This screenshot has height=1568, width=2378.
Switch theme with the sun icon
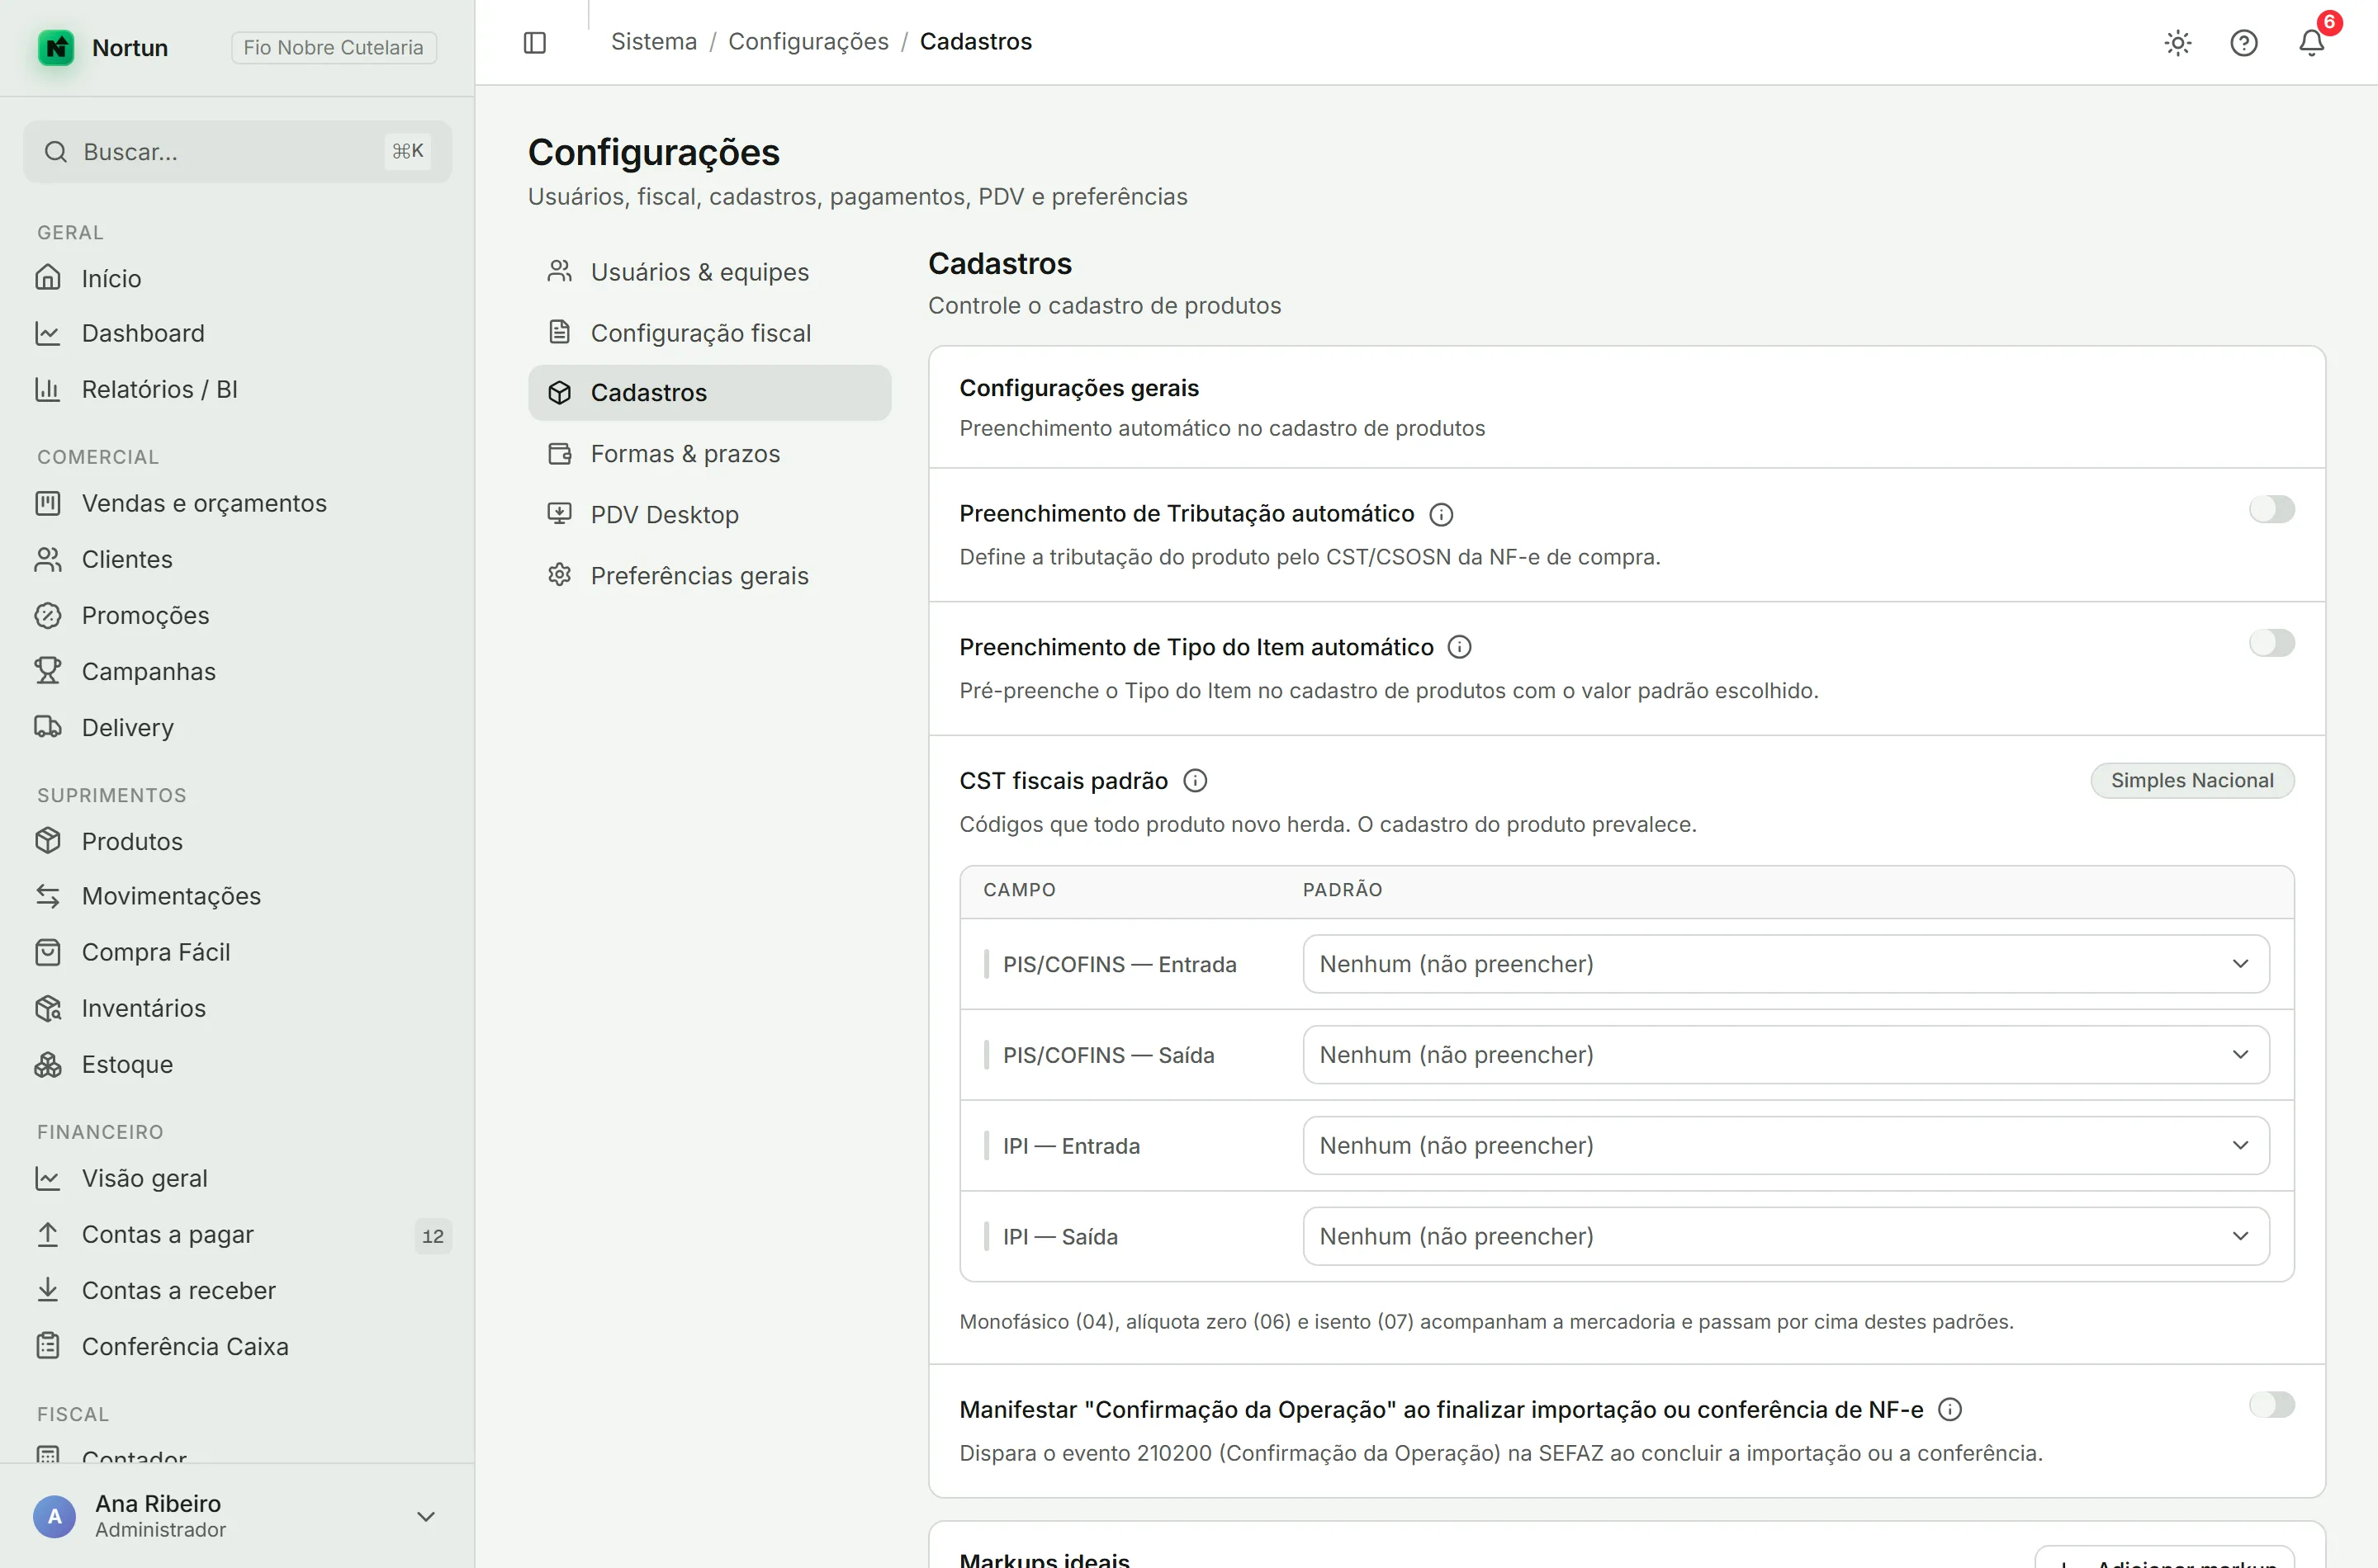click(x=2178, y=42)
